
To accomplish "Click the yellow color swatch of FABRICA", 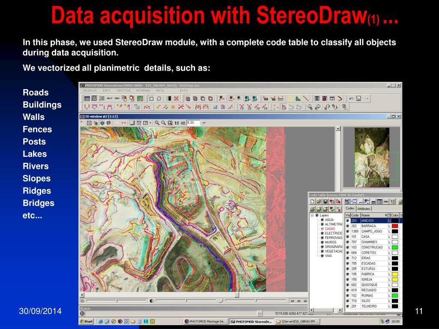I will coord(395,274).
